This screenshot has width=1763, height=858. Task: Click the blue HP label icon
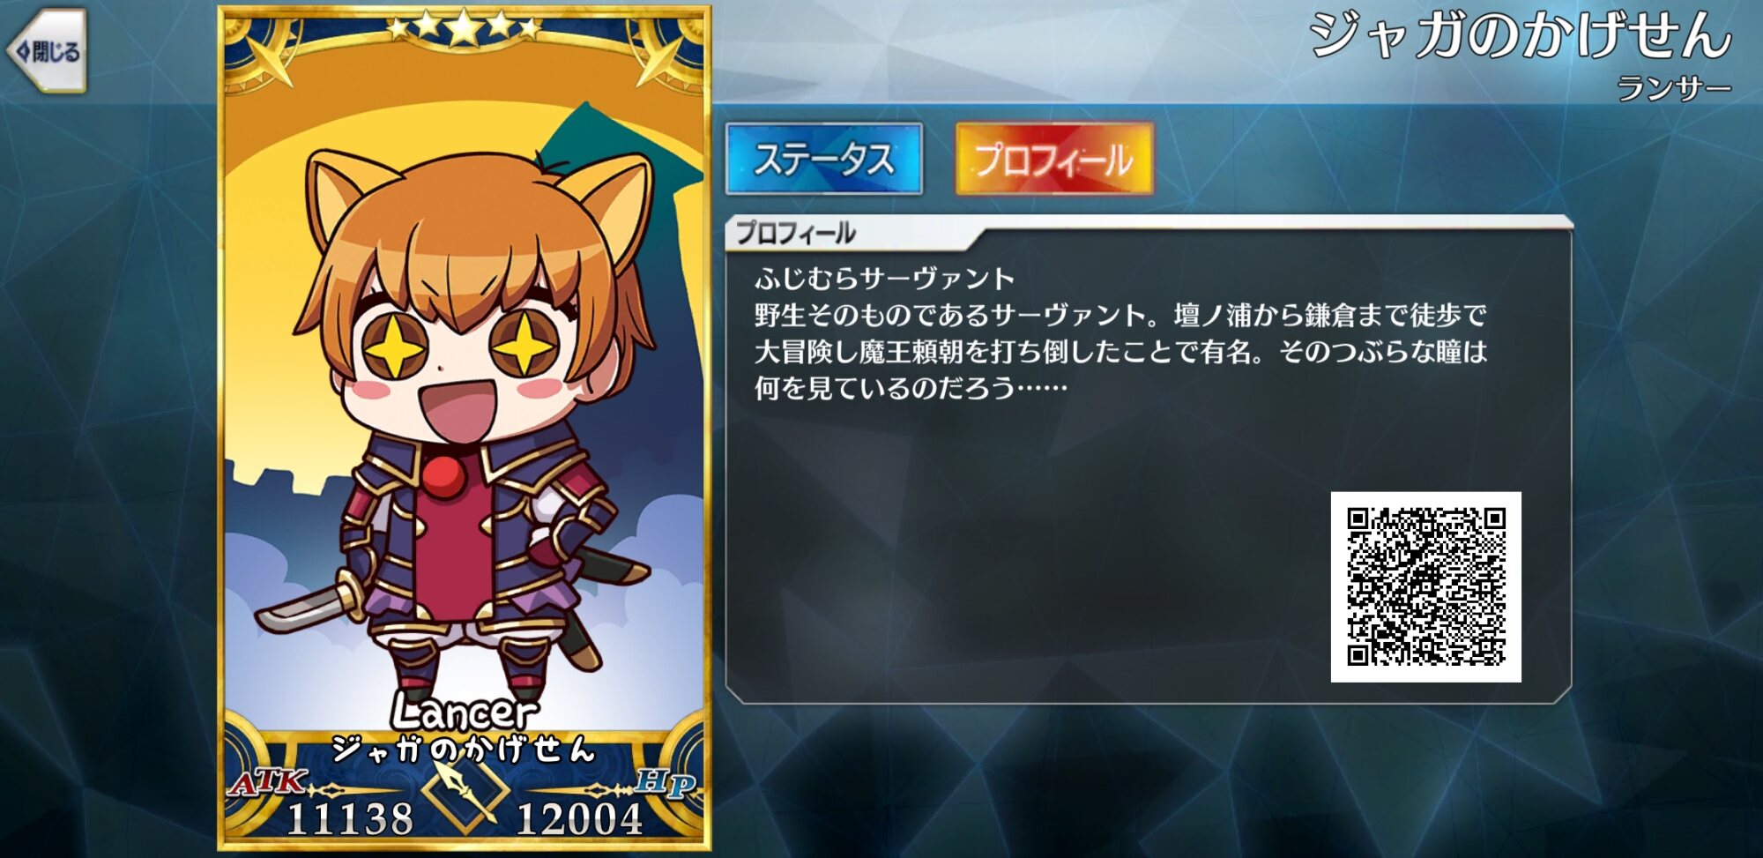pos(666,781)
